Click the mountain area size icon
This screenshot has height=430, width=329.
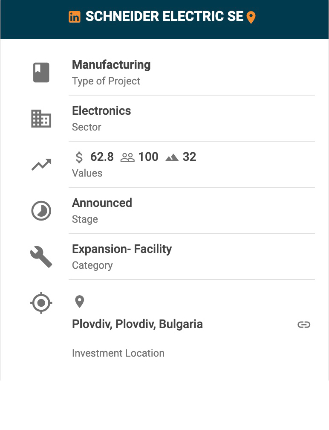pyautogui.click(x=172, y=158)
